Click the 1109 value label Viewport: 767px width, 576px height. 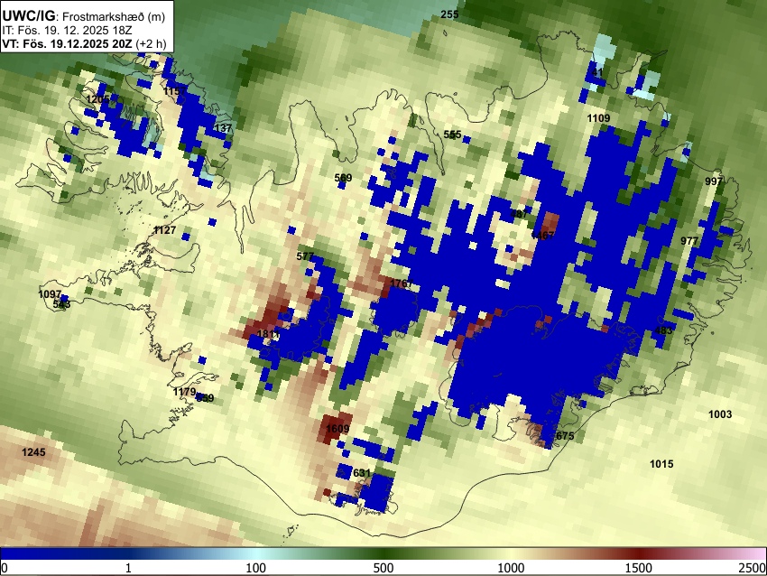[598, 118]
